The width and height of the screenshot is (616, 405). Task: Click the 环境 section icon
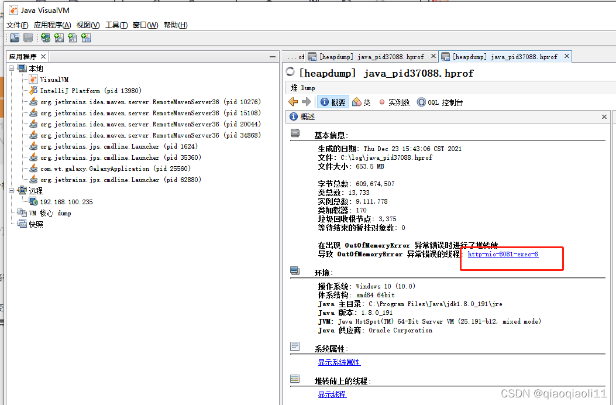(x=295, y=270)
